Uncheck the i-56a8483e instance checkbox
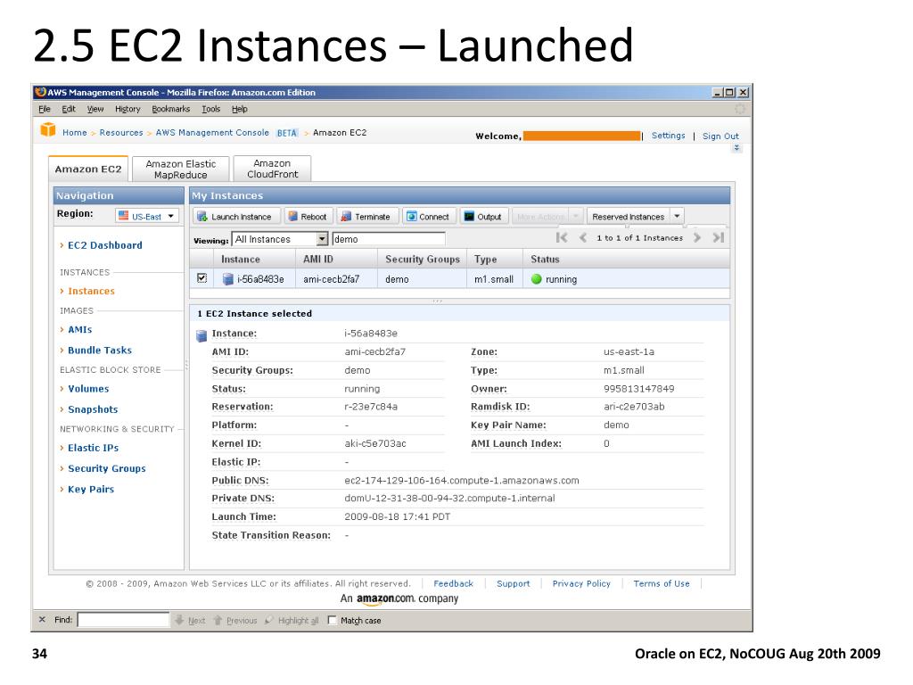Image resolution: width=913 pixels, height=685 pixels. click(202, 278)
